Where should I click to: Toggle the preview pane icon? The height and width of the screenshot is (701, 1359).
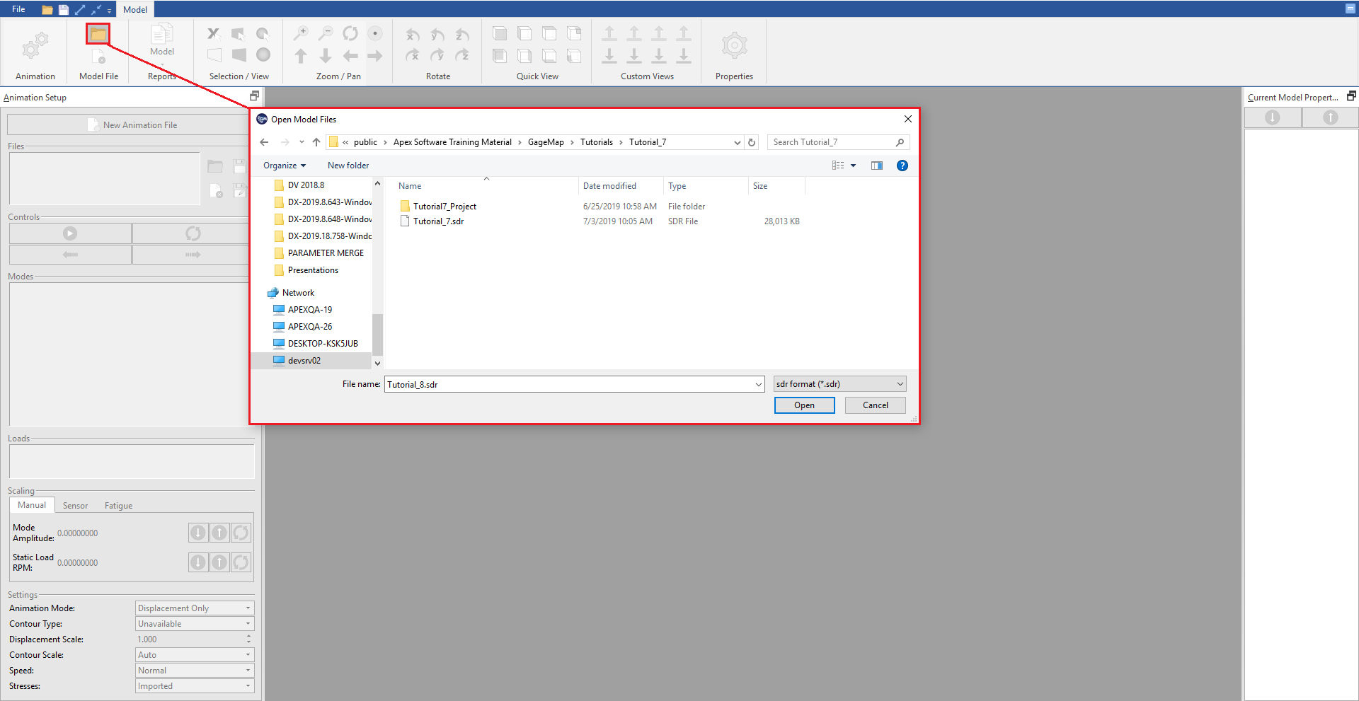[877, 166]
